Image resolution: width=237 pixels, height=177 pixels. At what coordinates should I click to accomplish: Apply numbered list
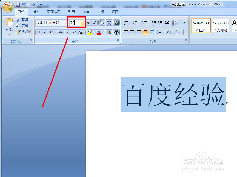pyautogui.click(x=135, y=23)
